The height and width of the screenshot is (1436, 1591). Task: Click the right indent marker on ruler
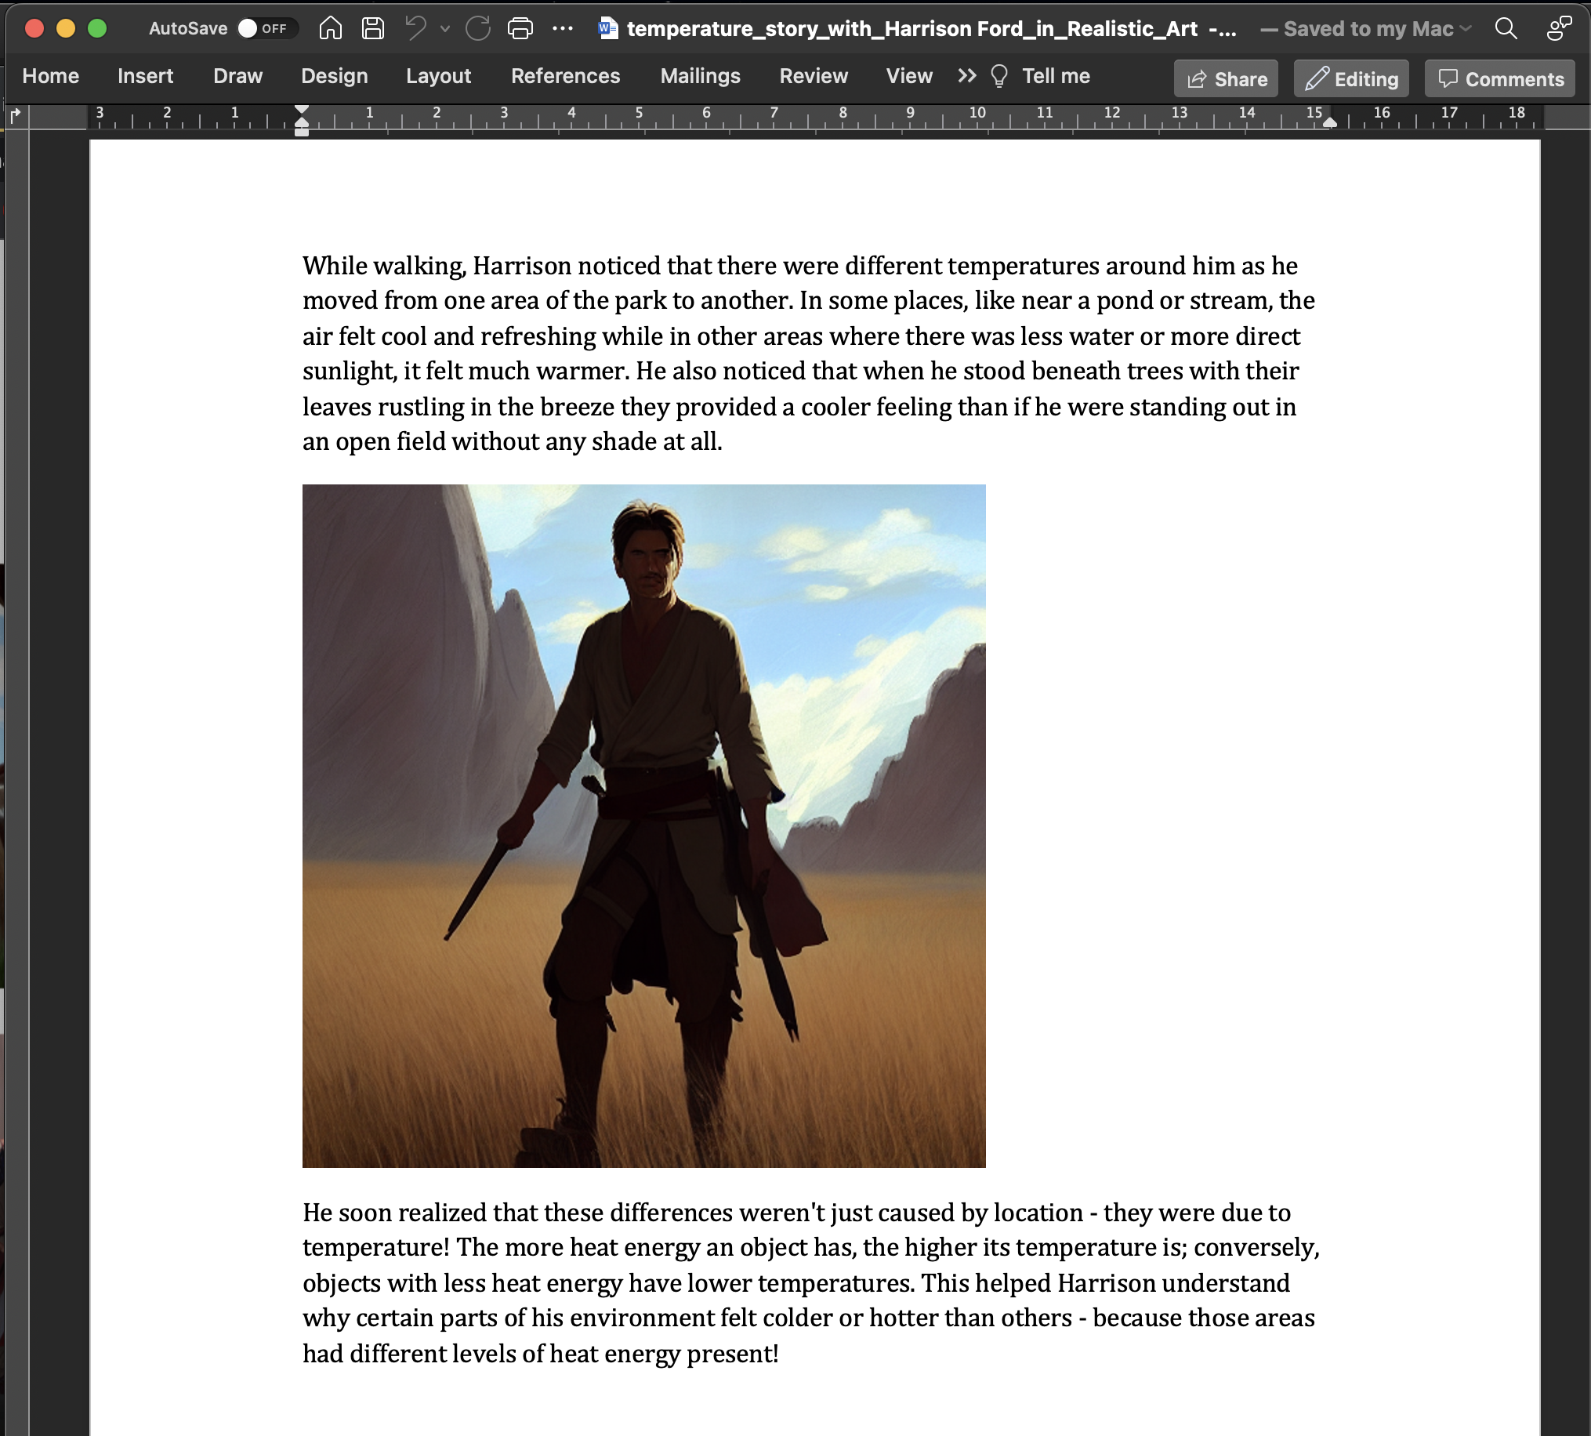click(x=1330, y=123)
